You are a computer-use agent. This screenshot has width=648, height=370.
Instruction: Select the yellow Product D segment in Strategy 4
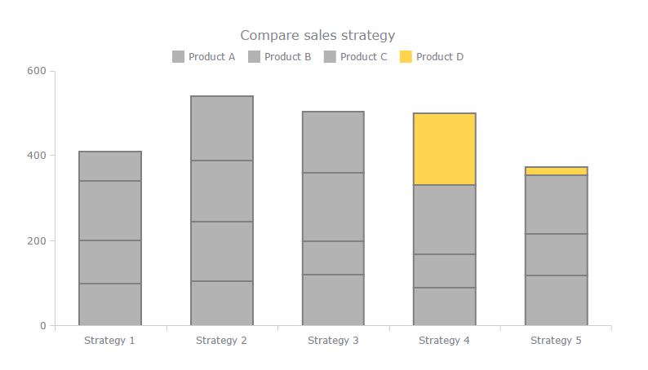(x=445, y=149)
